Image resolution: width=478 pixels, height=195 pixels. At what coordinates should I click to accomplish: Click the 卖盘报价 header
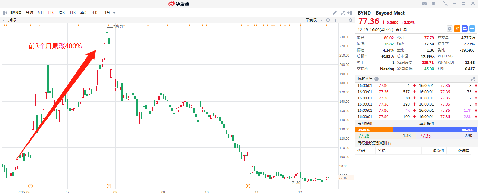tap(427, 123)
